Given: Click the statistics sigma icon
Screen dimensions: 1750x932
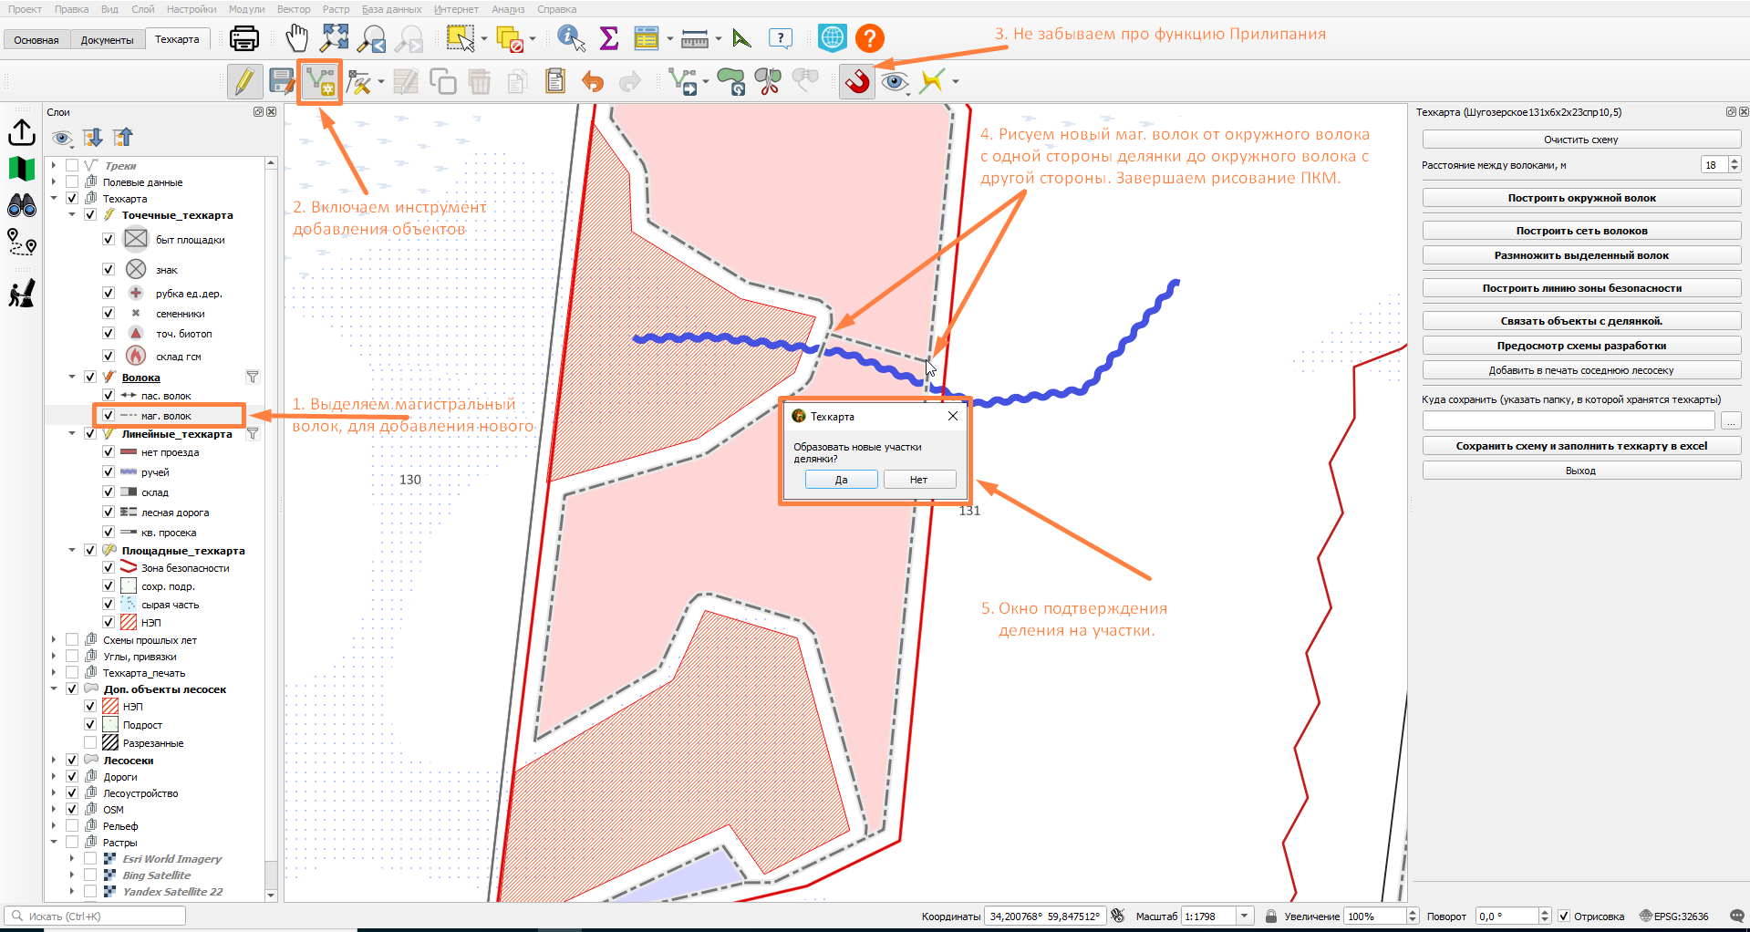Looking at the screenshot, I should pyautogui.click(x=608, y=38).
